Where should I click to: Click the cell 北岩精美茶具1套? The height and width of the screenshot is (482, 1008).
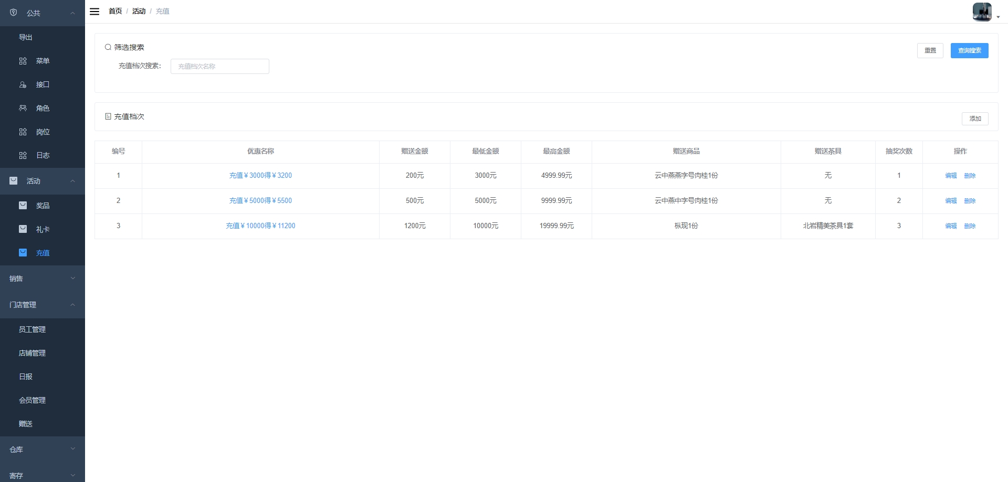point(828,226)
